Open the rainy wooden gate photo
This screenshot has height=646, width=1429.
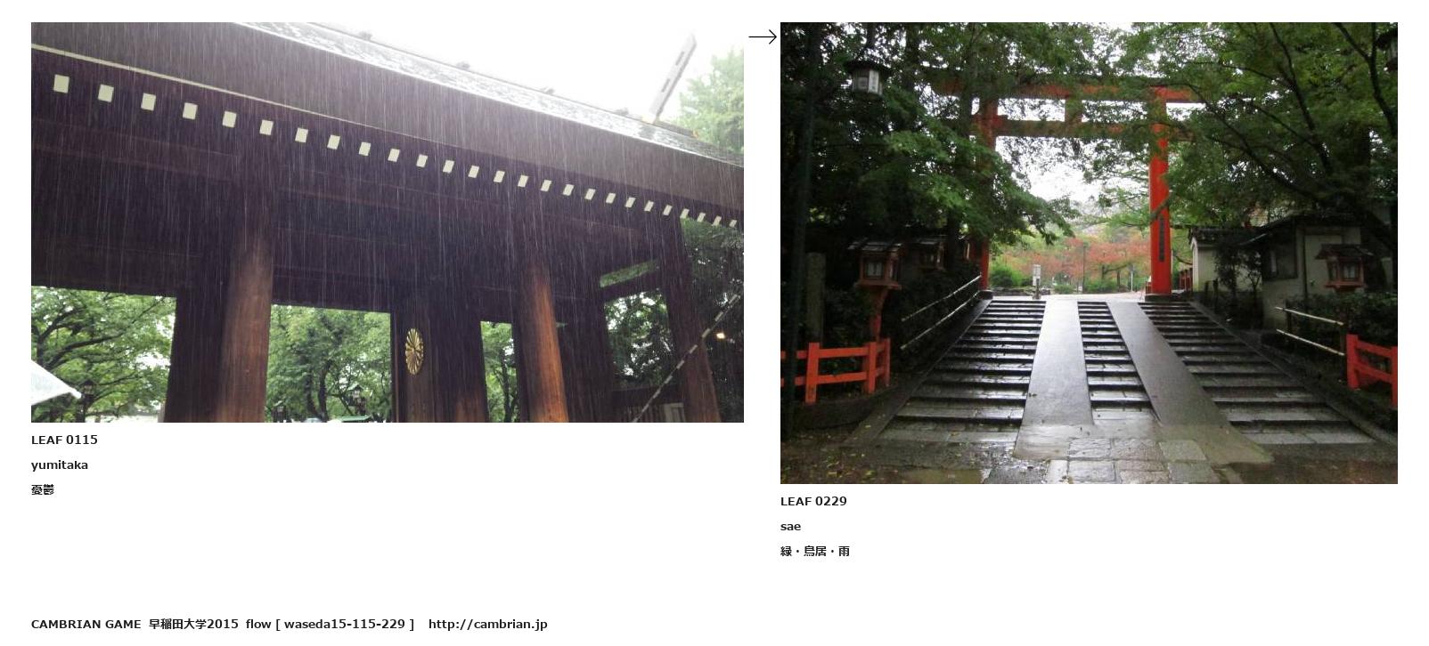coord(388,222)
